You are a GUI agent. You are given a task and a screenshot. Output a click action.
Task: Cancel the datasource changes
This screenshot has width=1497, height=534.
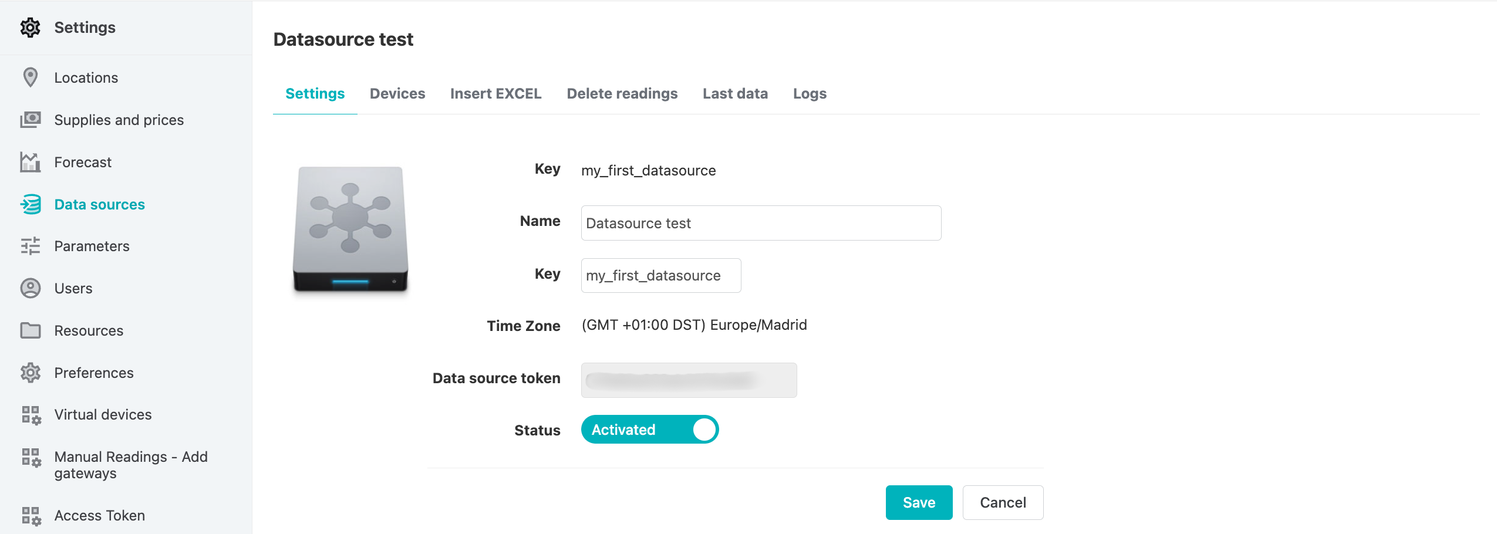(x=1003, y=502)
